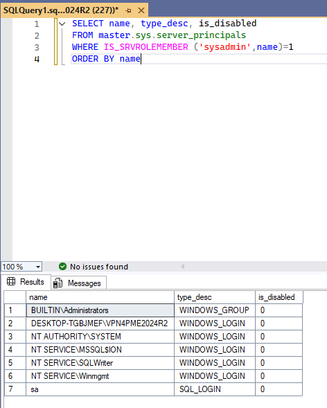Close the SQLQuery1 tab
The image size is (327, 408).
coord(141,10)
